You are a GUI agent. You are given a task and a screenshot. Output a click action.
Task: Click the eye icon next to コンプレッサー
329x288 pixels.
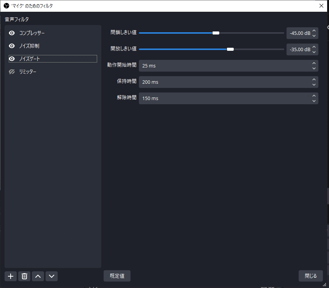click(11, 33)
